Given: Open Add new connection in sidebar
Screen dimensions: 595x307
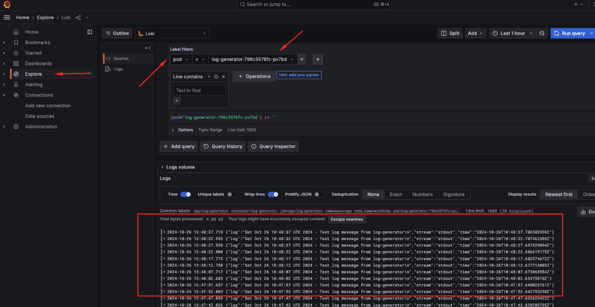Looking at the screenshot, I should 48,106.
